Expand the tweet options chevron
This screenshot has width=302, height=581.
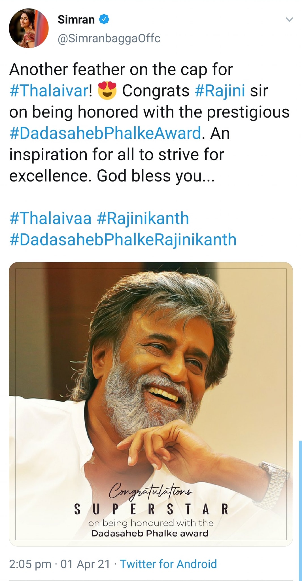289,20
